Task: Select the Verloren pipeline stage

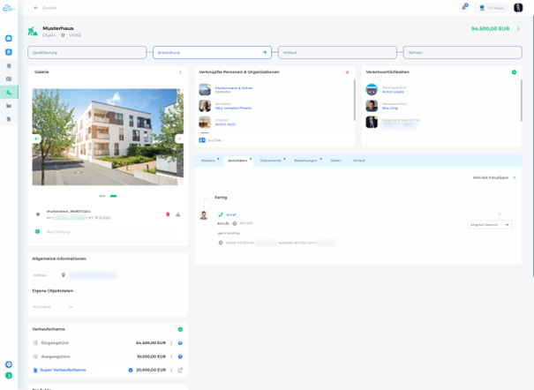Action: click(x=463, y=52)
